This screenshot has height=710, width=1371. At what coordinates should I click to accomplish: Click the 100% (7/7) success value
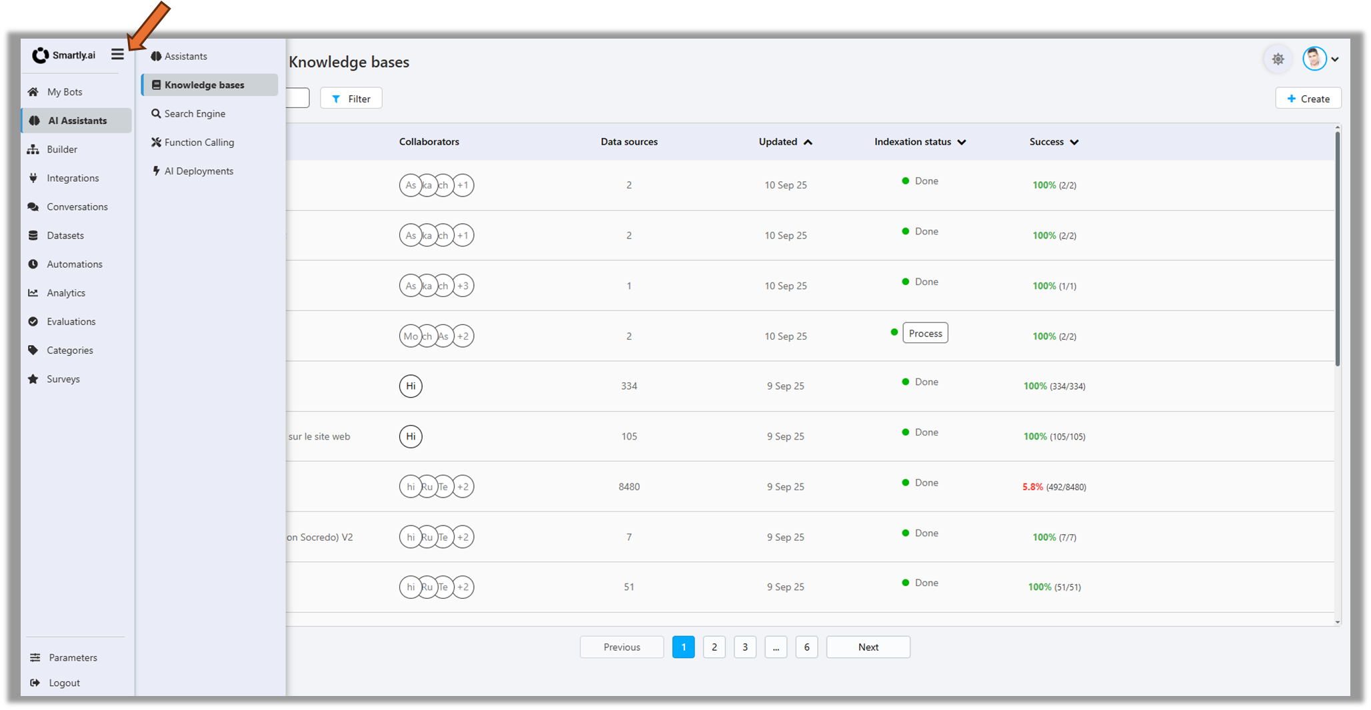[x=1054, y=537]
